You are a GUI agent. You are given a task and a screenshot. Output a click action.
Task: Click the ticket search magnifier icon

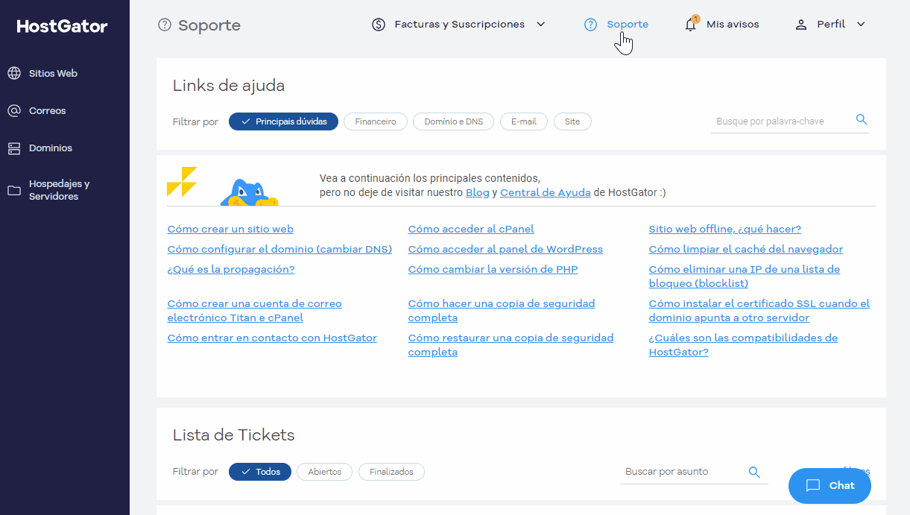point(753,472)
